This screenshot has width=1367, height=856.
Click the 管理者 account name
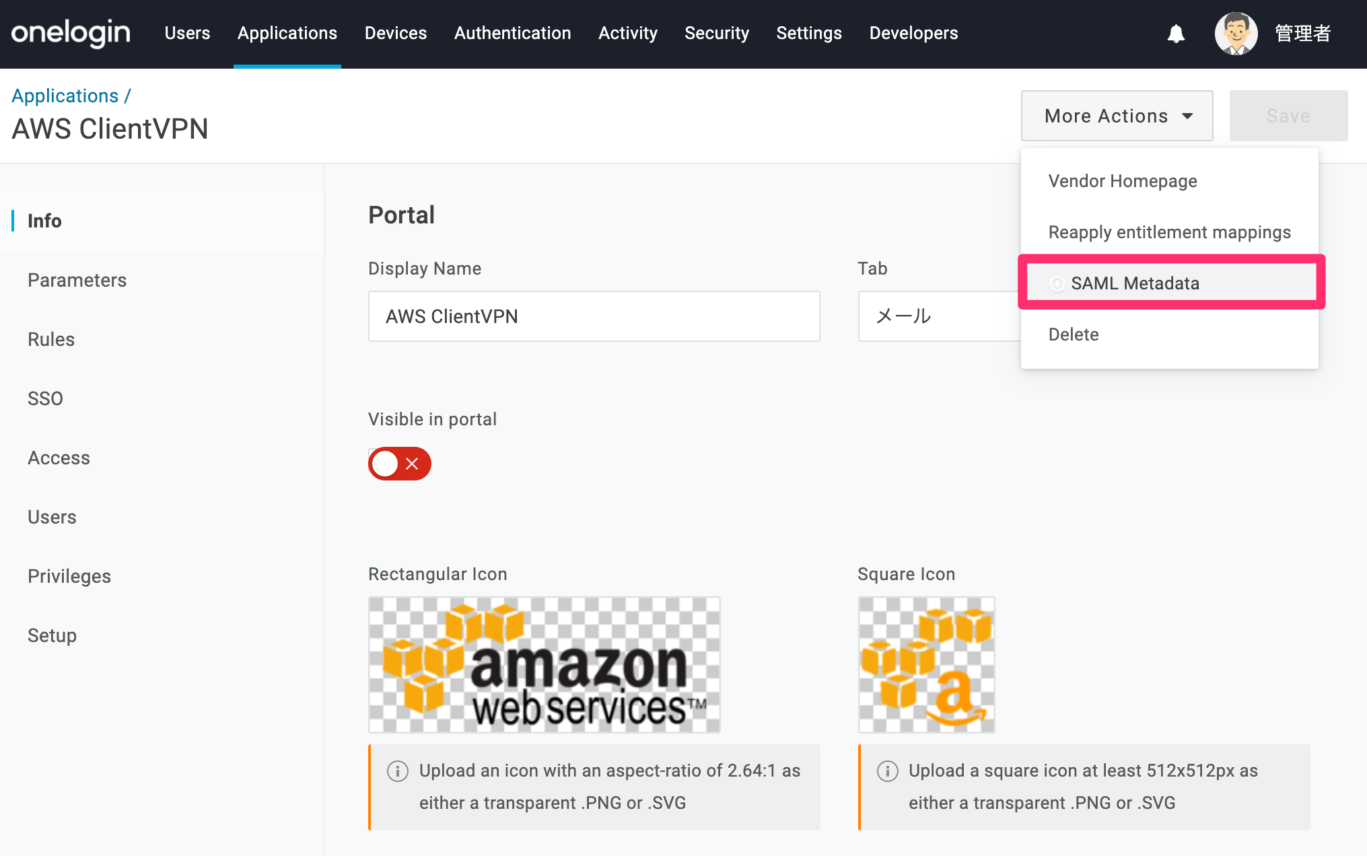(1303, 34)
